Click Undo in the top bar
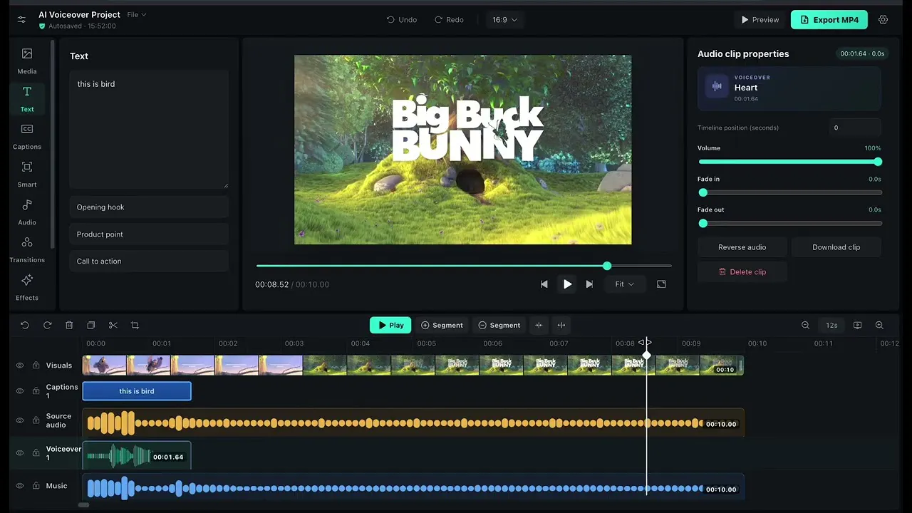Viewport: 912px width, 513px height. (402, 20)
